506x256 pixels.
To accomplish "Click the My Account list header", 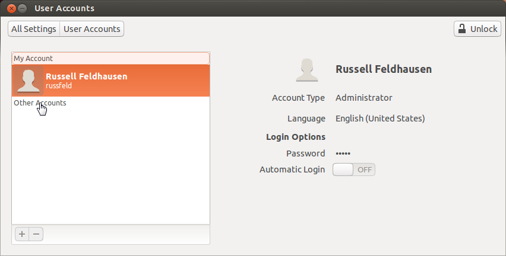I will [x=33, y=59].
